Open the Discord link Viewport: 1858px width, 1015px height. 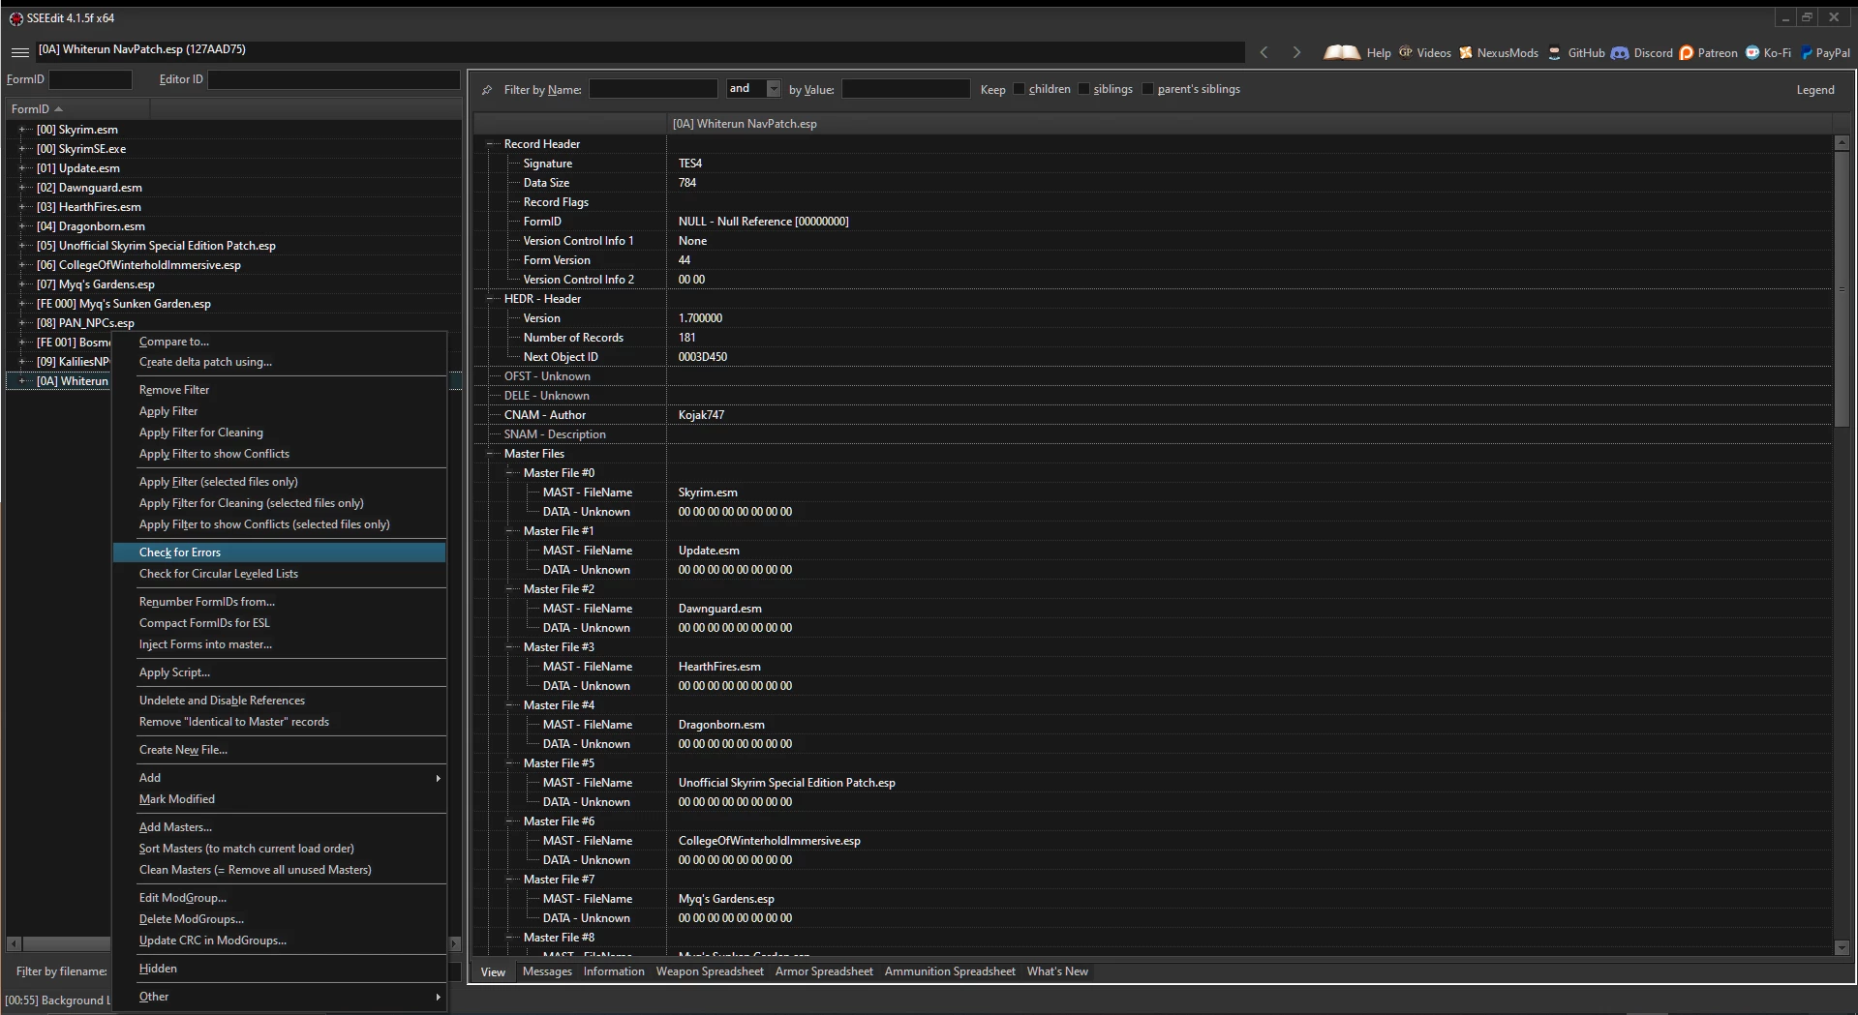point(1642,52)
